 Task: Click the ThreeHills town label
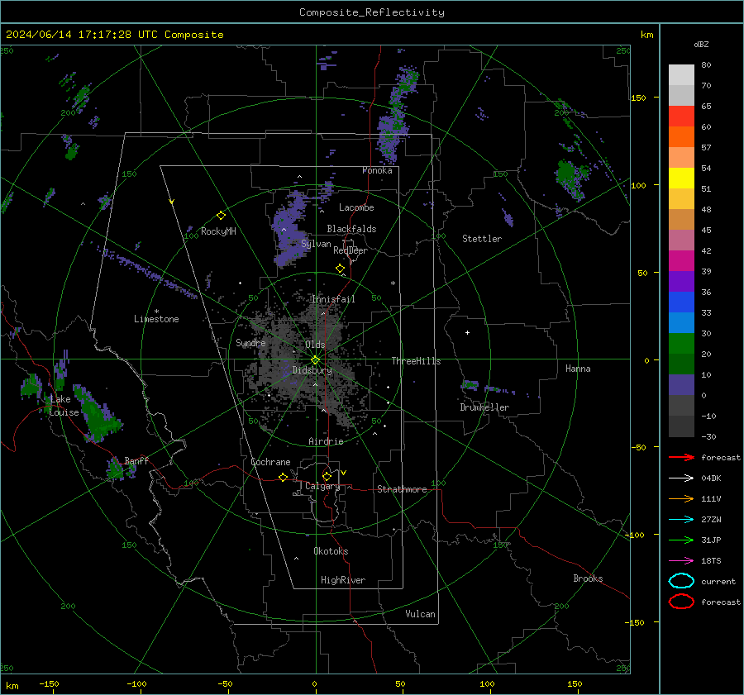tap(416, 361)
